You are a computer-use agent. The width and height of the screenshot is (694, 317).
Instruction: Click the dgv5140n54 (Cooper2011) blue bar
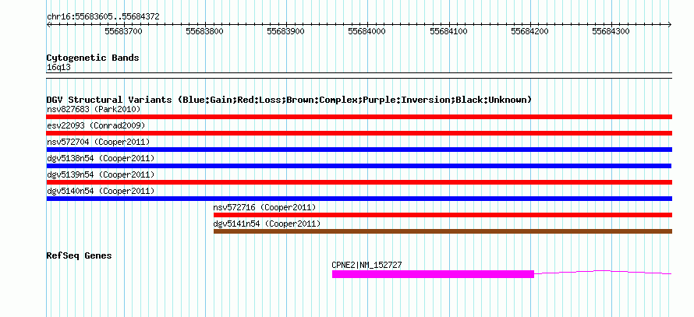coord(359,199)
